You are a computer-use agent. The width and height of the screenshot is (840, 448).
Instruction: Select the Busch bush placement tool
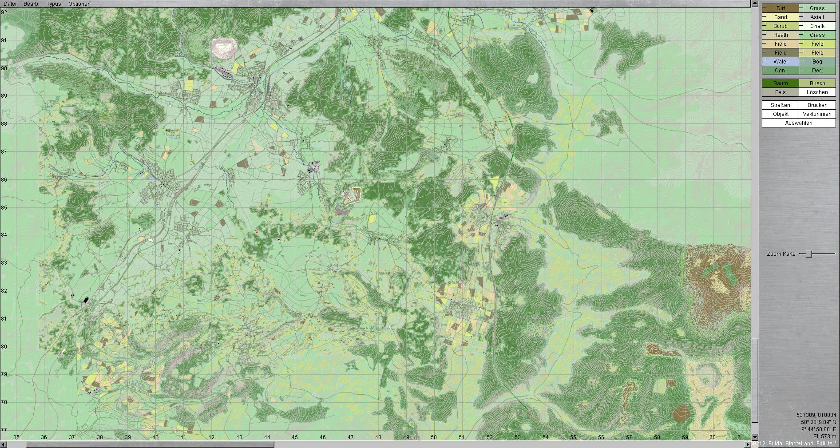(817, 83)
